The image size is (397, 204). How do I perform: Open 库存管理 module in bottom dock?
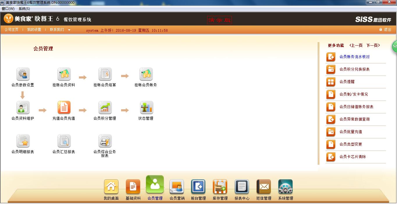[220, 187]
